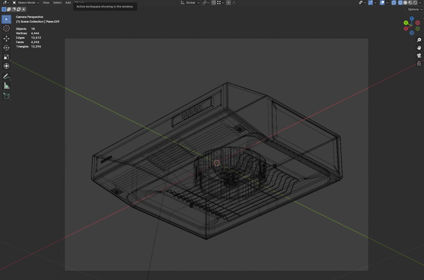Click the zoom viewport magnifier icon
This screenshot has width=424, height=280.
(419, 40)
